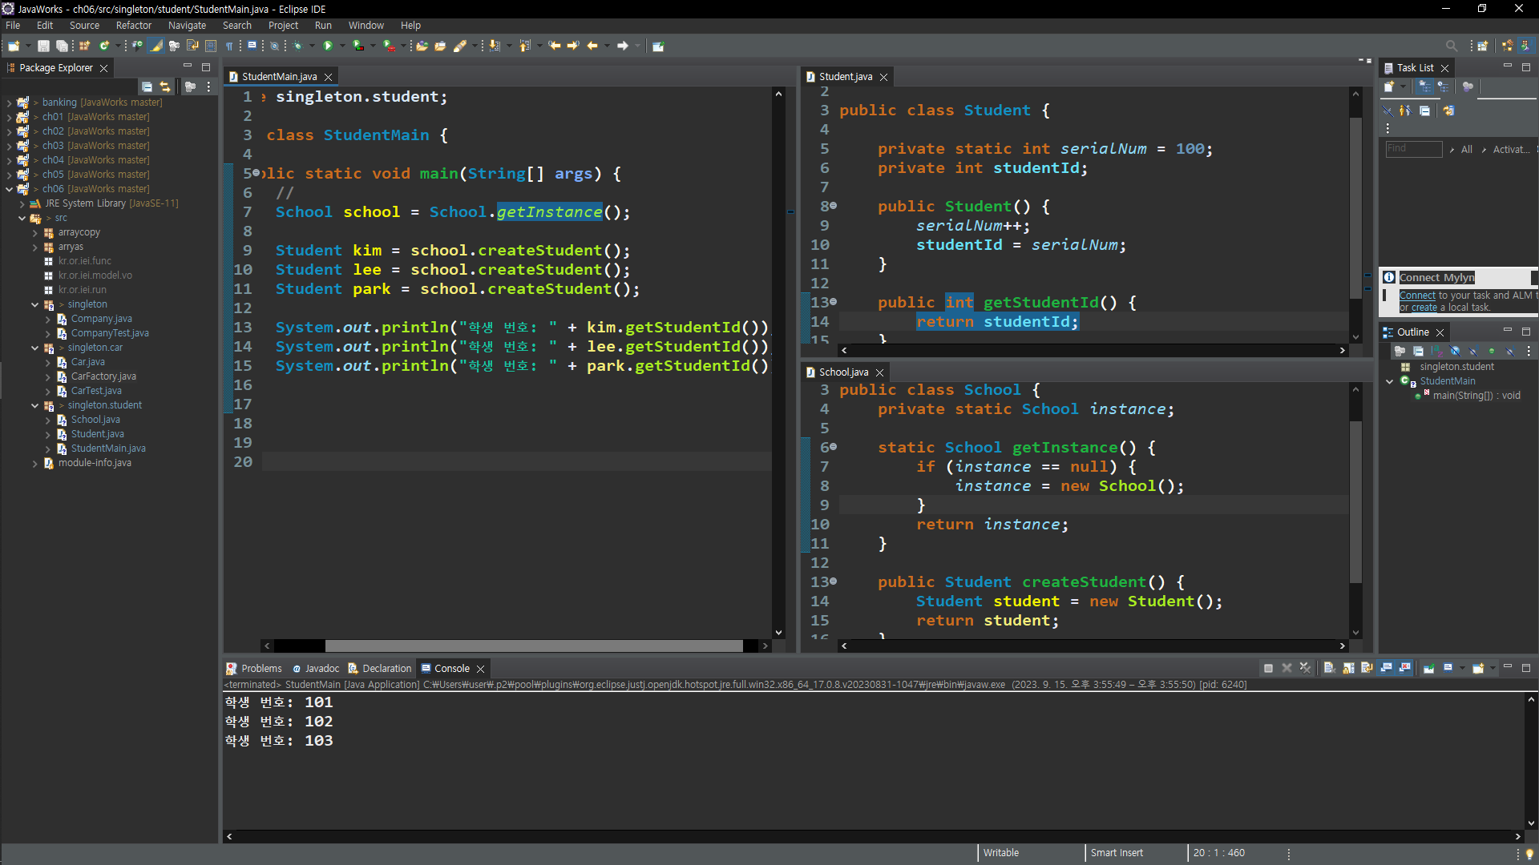The image size is (1539, 865).
Task: Click the Connect Mylyn link
Action: 1416,296
